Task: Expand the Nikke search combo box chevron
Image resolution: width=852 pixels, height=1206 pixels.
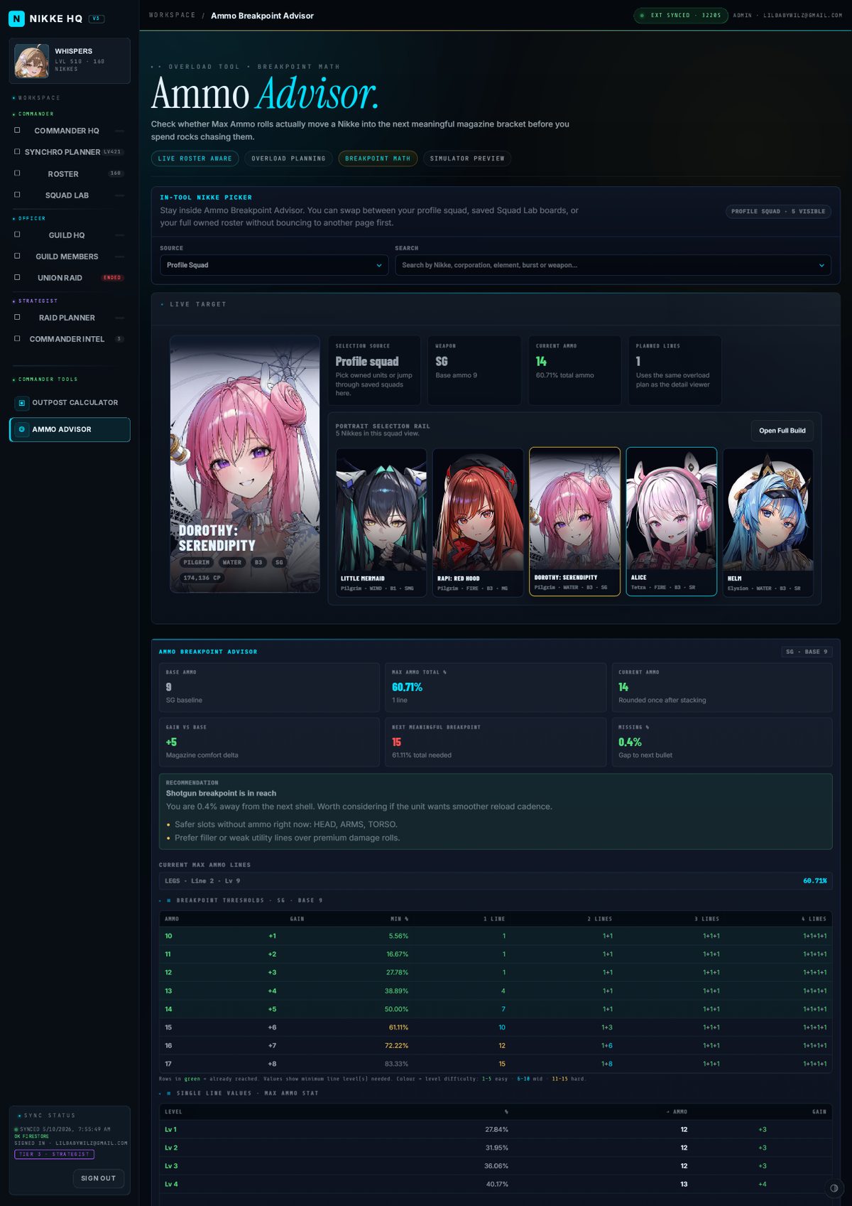Action: point(821,265)
